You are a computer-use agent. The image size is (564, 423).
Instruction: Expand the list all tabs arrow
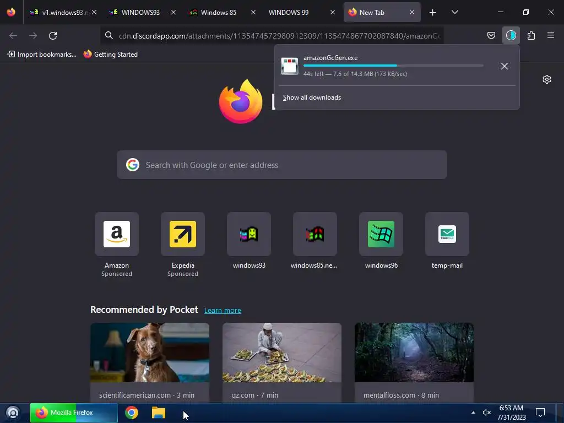(454, 12)
